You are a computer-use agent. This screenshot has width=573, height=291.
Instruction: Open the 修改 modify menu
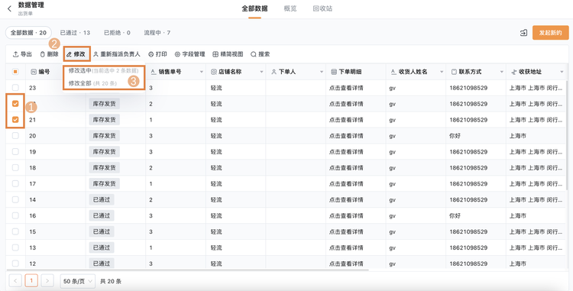[x=76, y=54]
